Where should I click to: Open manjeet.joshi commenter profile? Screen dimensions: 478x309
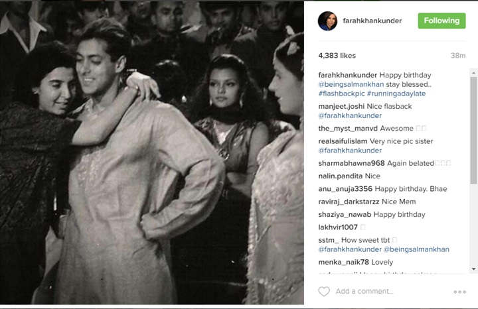pos(341,106)
